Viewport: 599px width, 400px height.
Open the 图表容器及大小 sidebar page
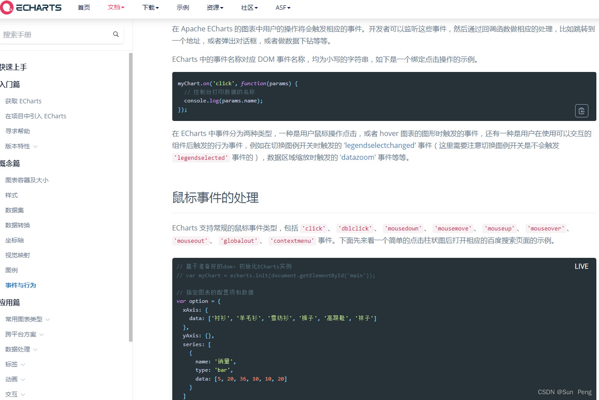(x=27, y=180)
